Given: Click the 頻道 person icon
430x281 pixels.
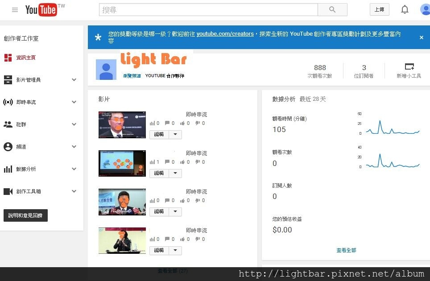Looking at the screenshot, I should pyautogui.click(x=8, y=147).
